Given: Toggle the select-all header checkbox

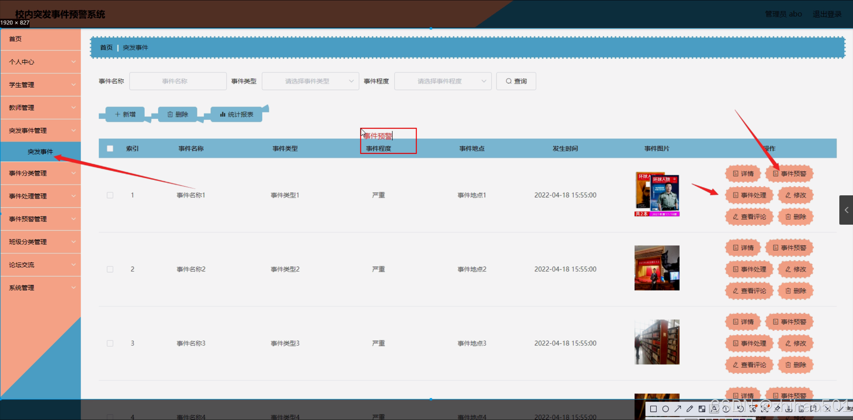Looking at the screenshot, I should [x=110, y=149].
